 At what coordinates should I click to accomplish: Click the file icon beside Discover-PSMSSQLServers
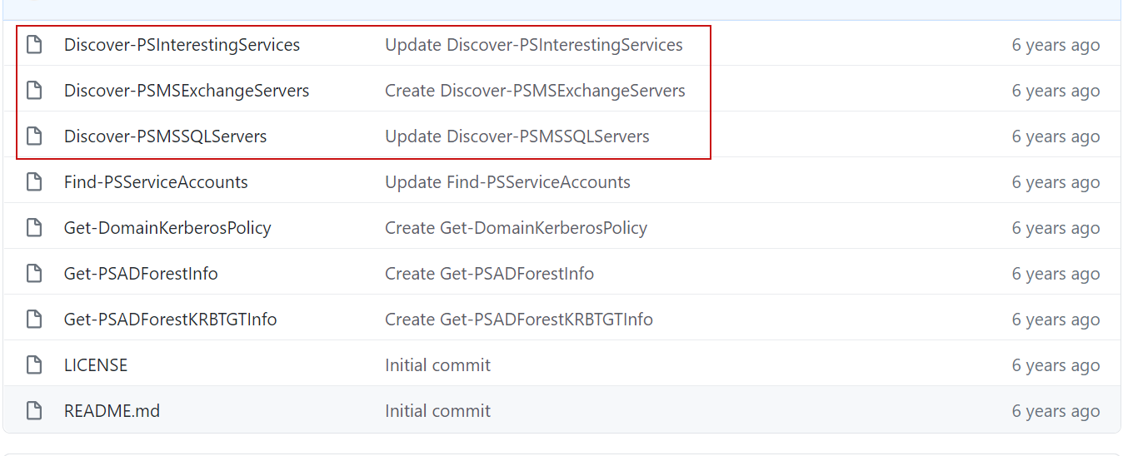tap(34, 136)
